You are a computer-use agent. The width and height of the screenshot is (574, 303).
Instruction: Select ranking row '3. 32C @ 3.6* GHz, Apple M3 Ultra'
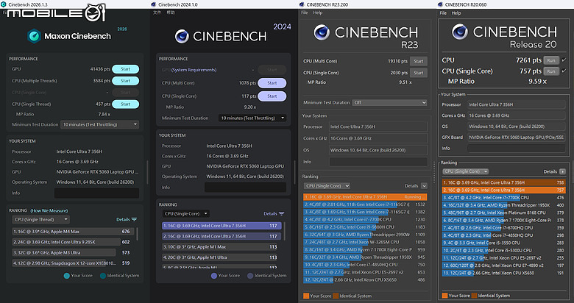[x=73, y=252]
